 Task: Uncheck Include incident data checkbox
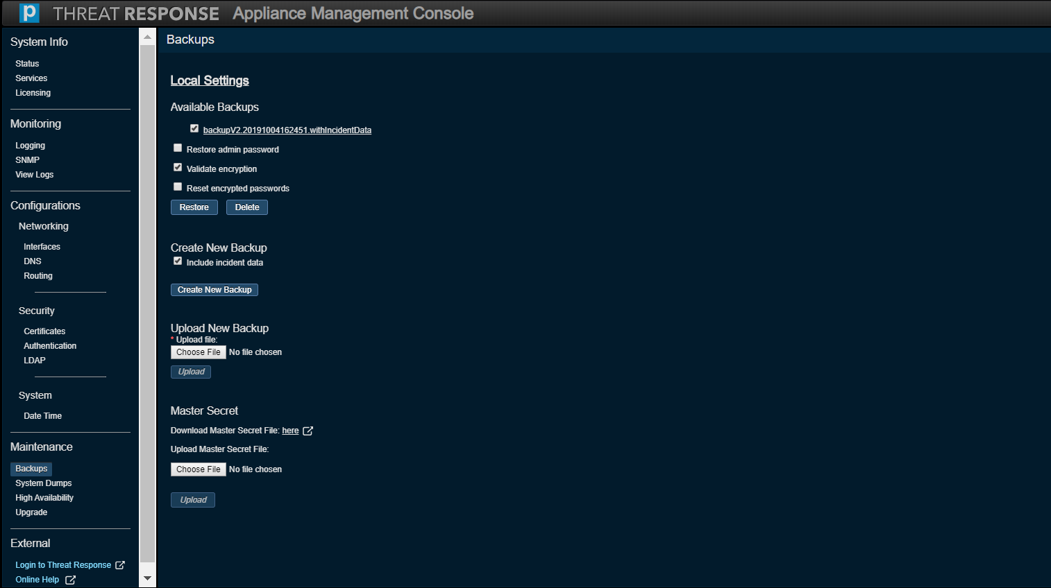(178, 261)
